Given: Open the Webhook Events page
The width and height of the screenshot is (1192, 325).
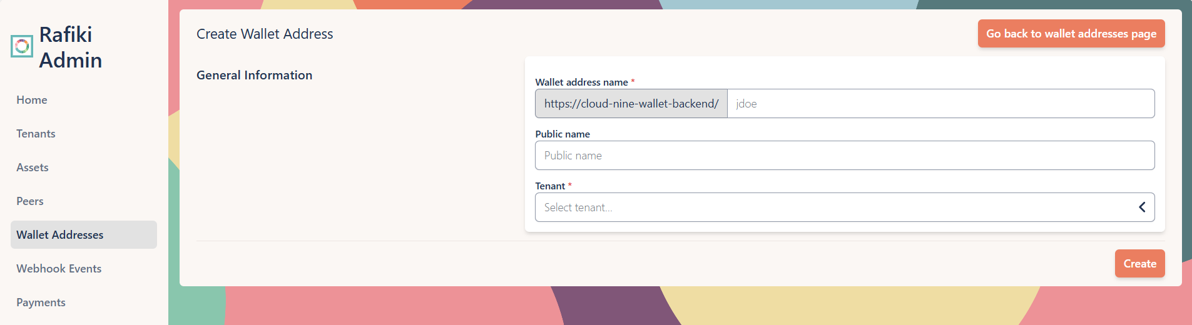Looking at the screenshot, I should click(x=59, y=269).
